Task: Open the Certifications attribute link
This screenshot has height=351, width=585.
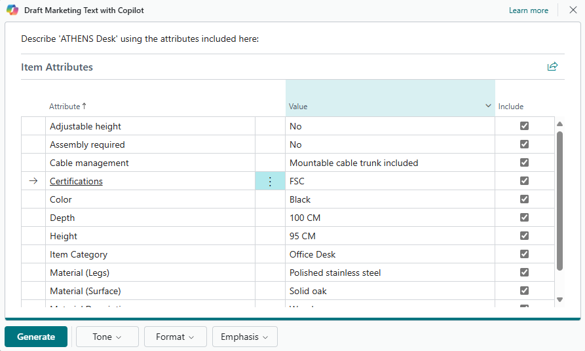Action: click(76, 181)
